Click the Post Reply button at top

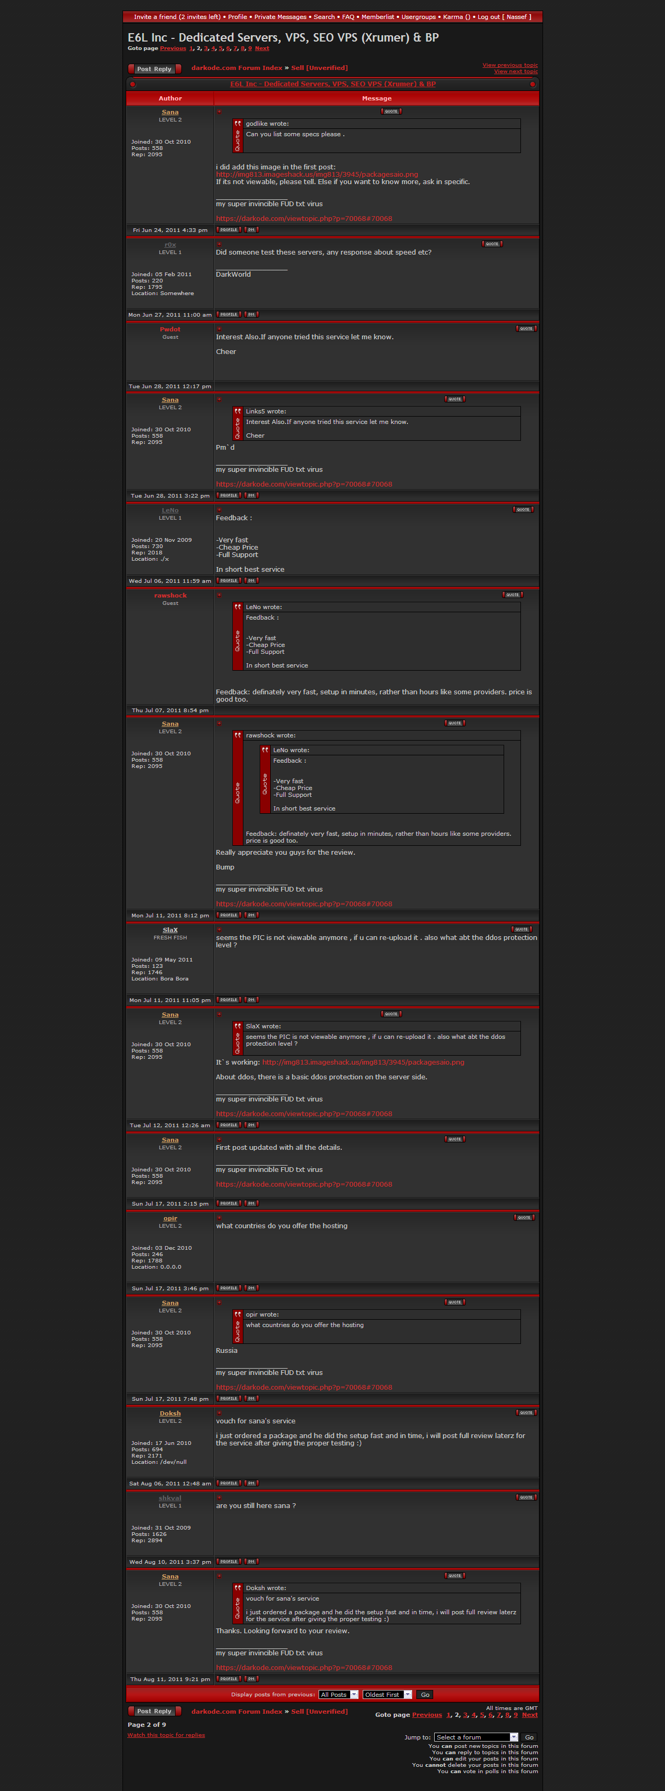click(x=154, y=69)
